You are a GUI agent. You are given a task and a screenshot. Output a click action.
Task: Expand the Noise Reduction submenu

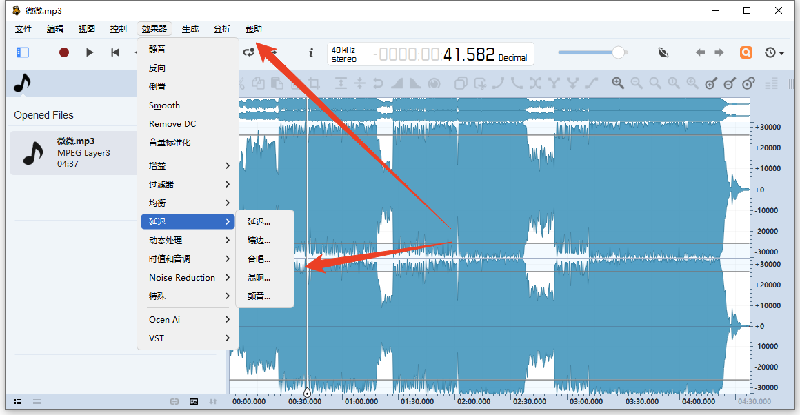(x=188, y=278)
